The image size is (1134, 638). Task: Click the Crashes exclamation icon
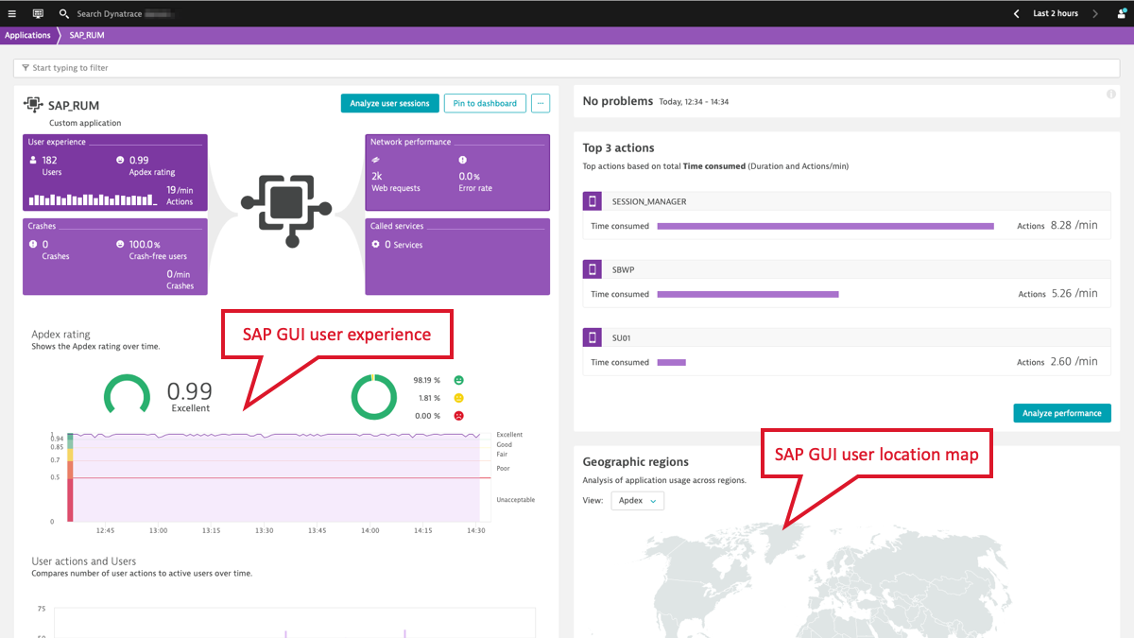point(34,244)
